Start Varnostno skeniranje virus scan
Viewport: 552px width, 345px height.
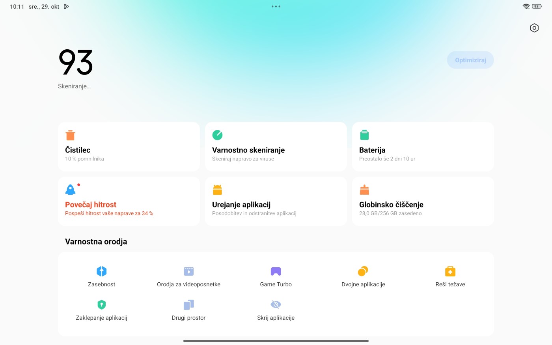[x=276, y=147]
